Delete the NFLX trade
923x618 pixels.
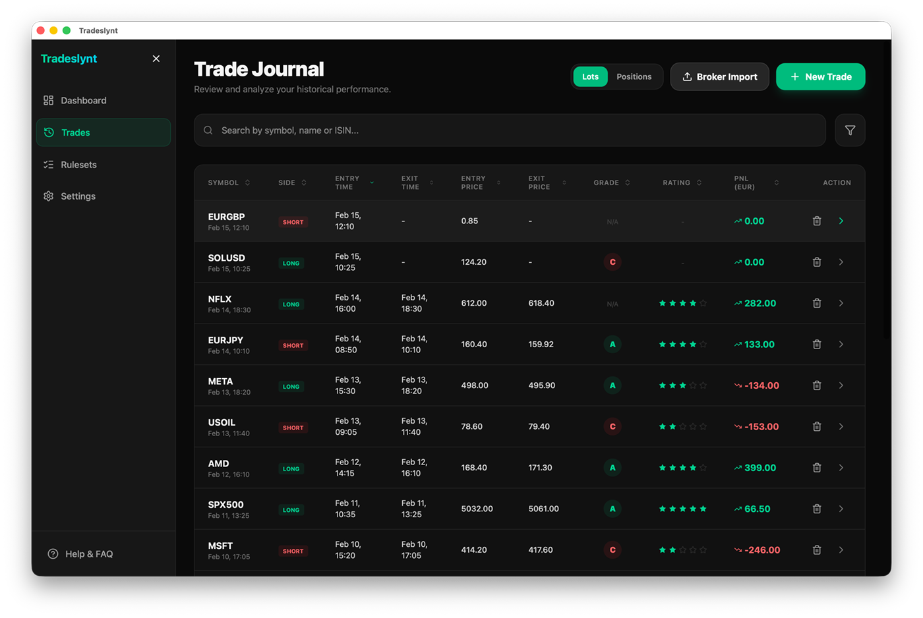pos(817,303)
